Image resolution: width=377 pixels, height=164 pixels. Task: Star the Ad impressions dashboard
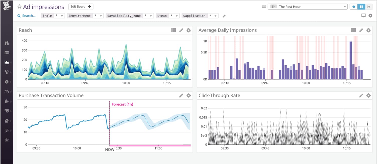[x=19, y=7]
